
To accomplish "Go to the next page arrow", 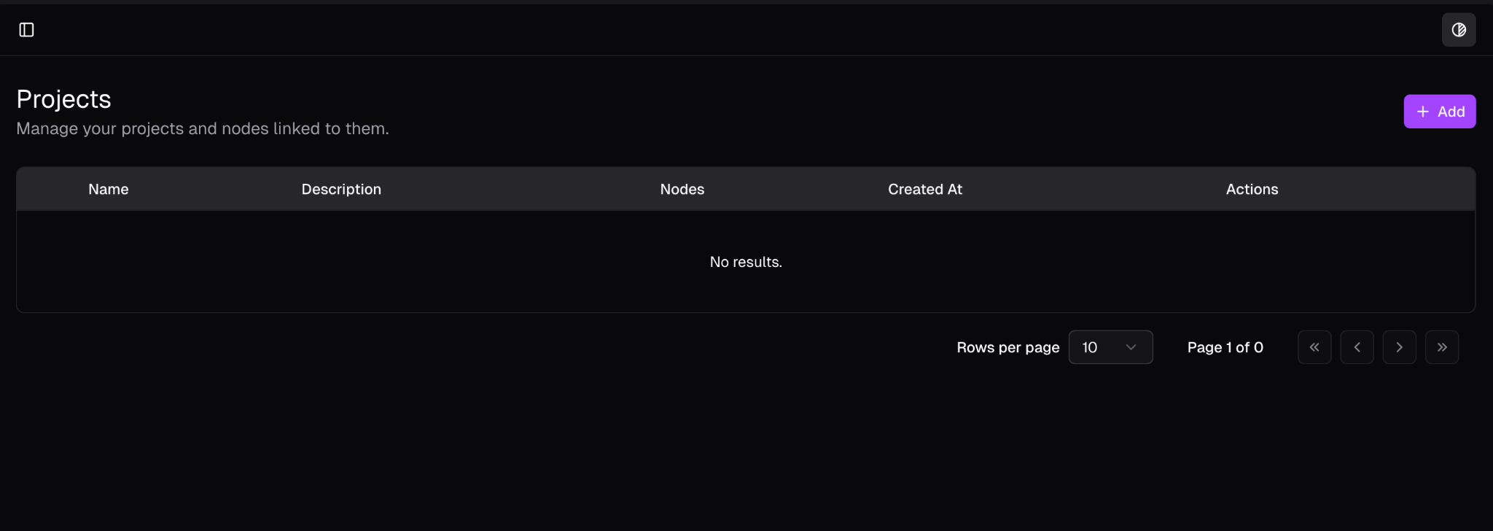I will [x=1399, y=347].
